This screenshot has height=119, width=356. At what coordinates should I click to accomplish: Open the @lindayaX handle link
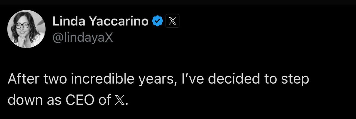82,38
